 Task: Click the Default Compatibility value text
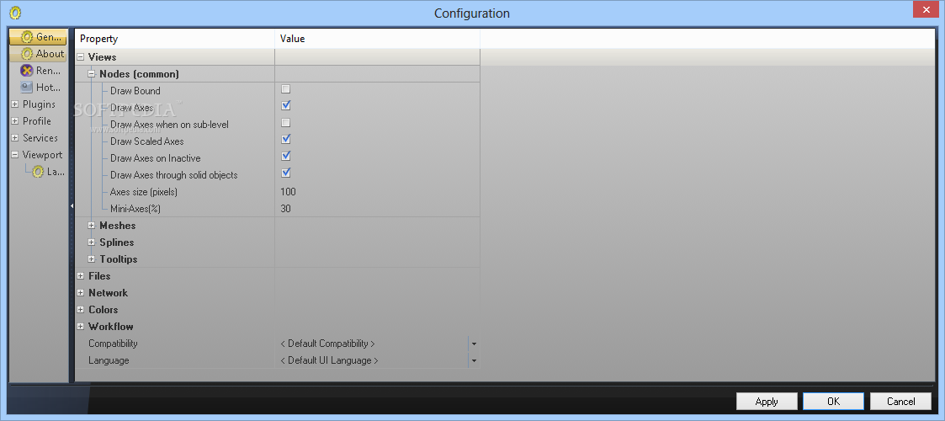point(327,344)
